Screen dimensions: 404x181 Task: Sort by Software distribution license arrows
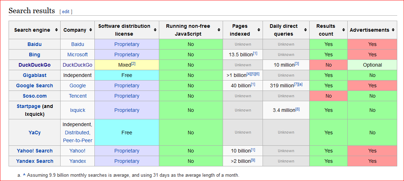tap(155, 30)
